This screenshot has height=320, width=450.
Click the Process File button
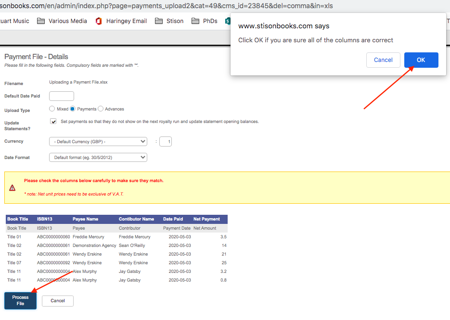[x=21, y=300]
